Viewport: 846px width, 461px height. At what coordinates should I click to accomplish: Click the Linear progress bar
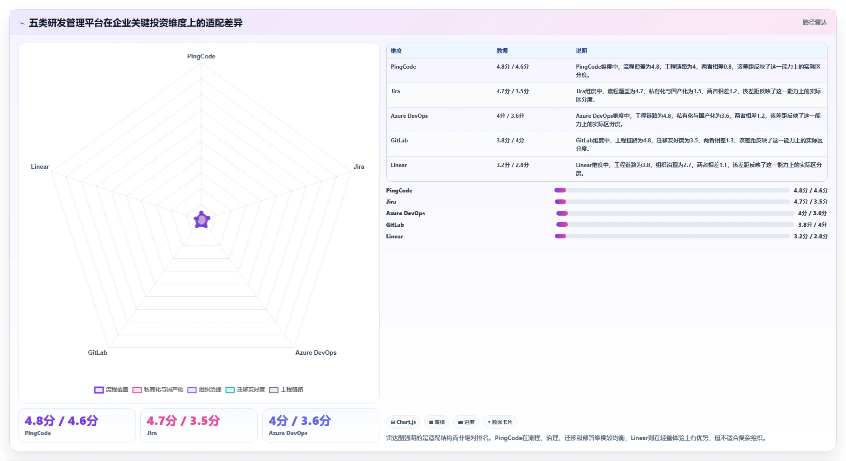click(672, 236)
